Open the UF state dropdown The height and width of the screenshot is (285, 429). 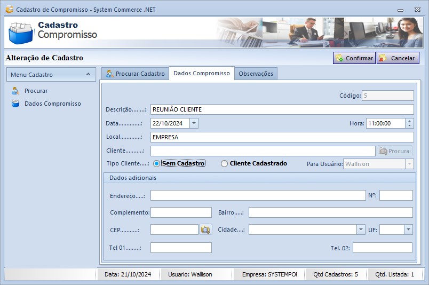pos(408,229)
